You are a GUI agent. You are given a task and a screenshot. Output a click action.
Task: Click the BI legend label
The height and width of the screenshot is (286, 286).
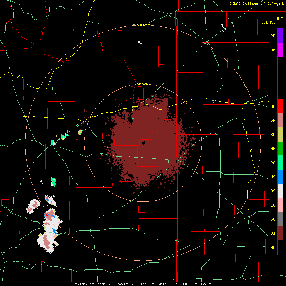point(273,233)
